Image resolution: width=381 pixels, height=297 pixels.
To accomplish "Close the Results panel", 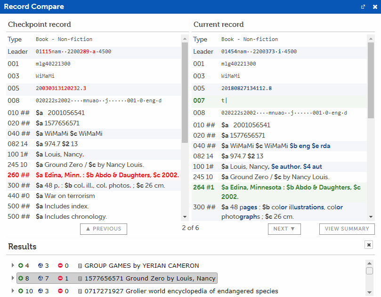I will coord(369,245).
